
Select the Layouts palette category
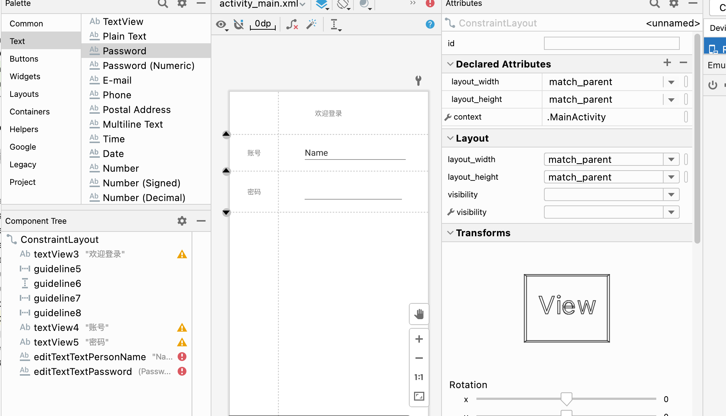tap(24, 94)
